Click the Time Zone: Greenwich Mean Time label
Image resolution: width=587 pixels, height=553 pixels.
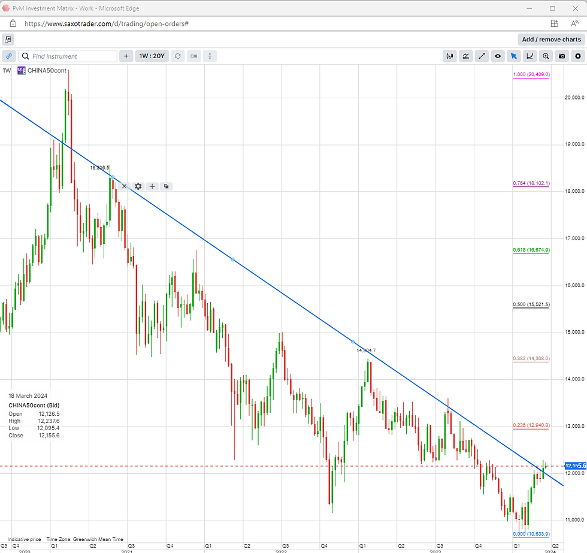[85, 539]
